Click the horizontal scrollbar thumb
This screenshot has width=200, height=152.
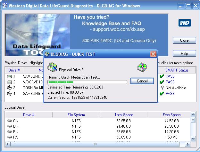[x=95, y=144]
